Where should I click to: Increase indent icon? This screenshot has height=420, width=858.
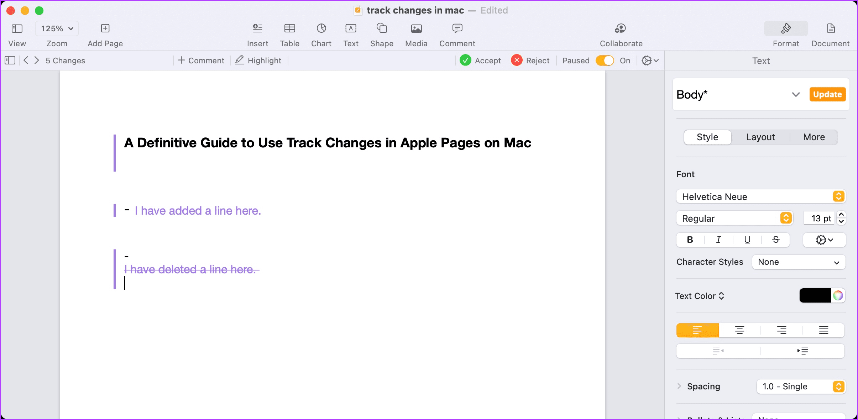(x=802, y=351)
